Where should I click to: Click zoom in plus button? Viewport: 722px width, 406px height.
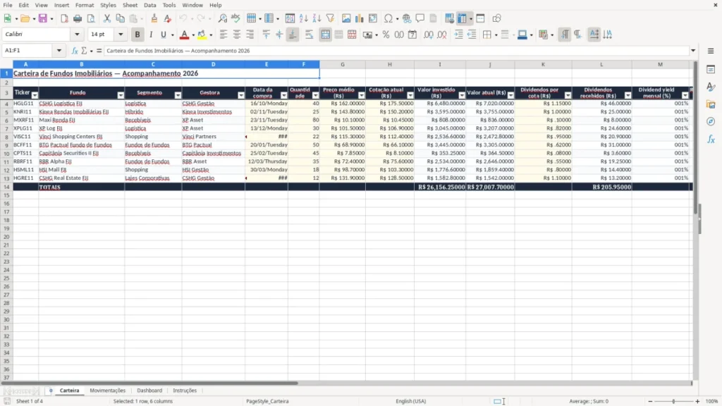(697, 401)
